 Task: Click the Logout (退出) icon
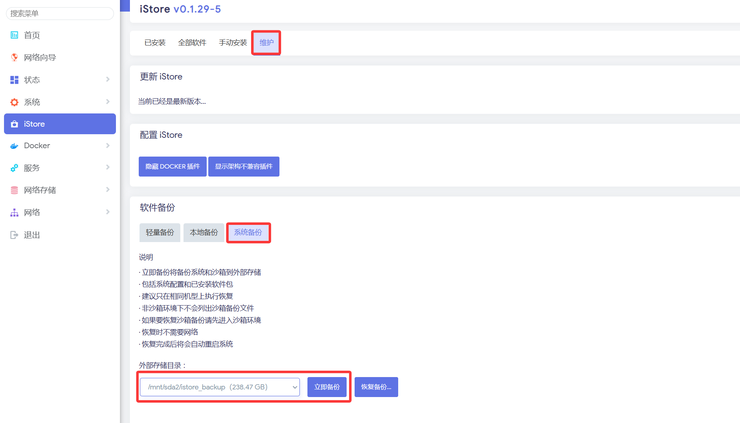14,235
